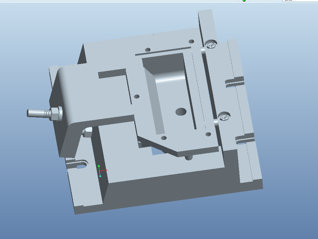Select the round pin below the angled plate
This screenshot has height=239, width=318.
[x=189, y=157]
